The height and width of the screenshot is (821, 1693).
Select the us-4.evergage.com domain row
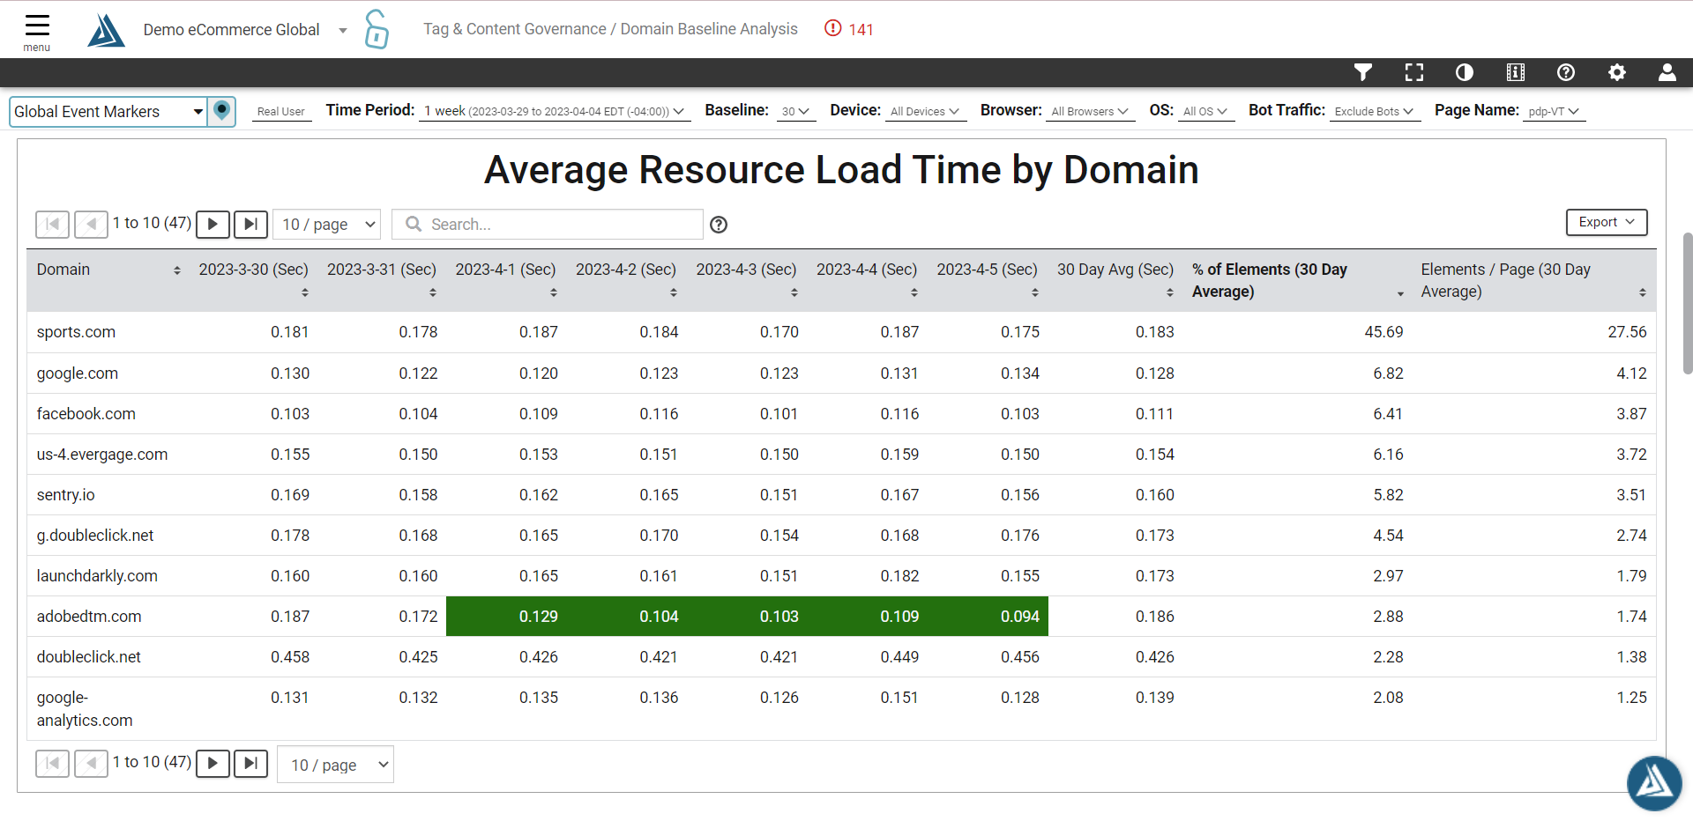(x=841, y=455)
